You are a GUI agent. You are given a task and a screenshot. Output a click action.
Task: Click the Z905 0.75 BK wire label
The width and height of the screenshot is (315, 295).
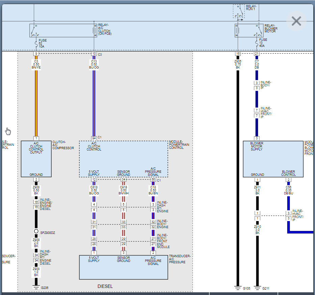(238, 64)
